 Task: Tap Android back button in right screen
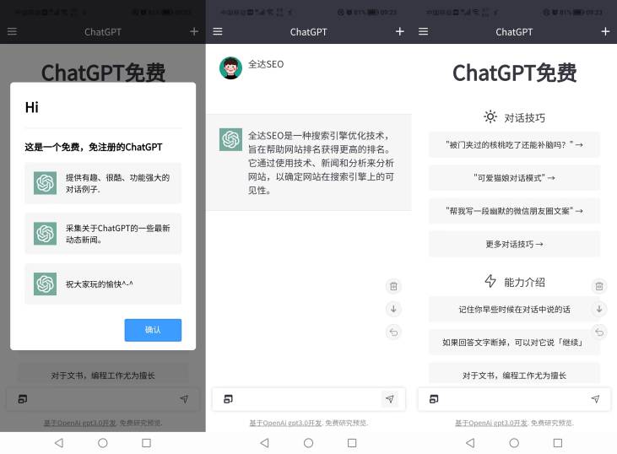[470, 443]
